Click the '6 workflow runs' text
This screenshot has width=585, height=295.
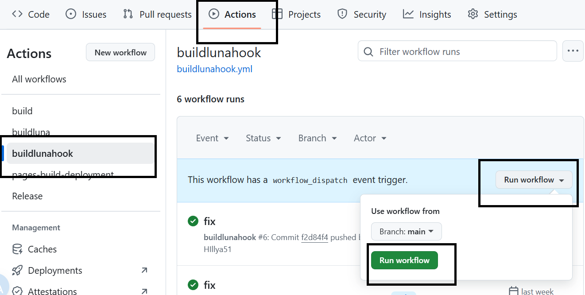[211, 99]
